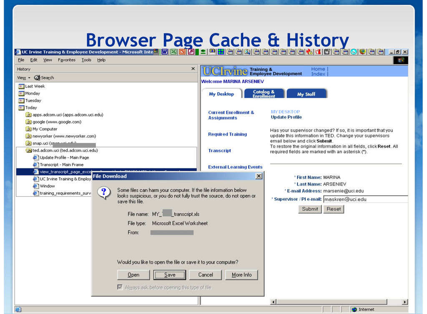Switch to the My Desktop tab

pos(221,94)
